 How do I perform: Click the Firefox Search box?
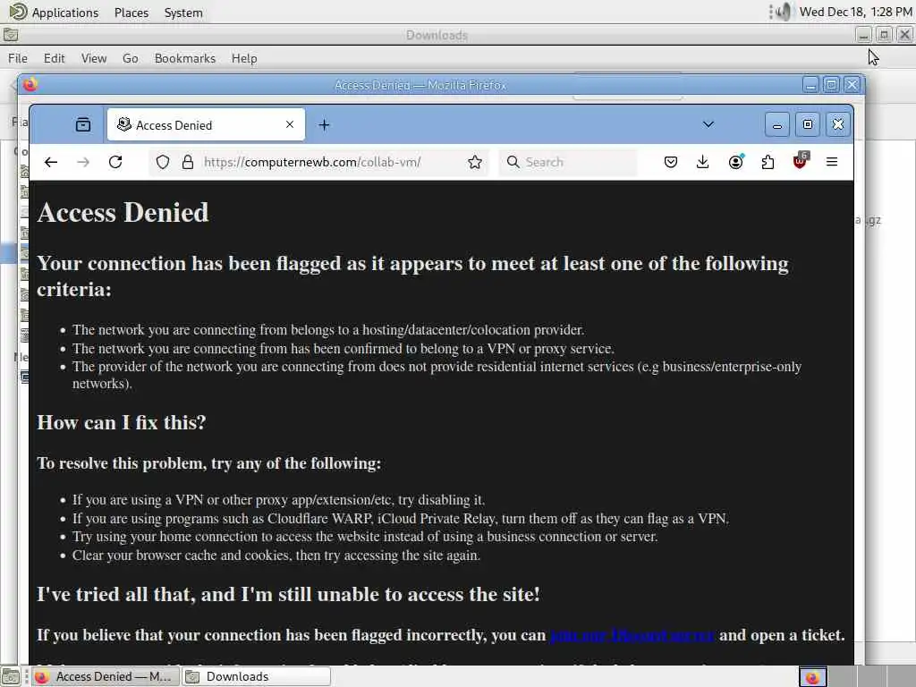(x=567, y=162)
